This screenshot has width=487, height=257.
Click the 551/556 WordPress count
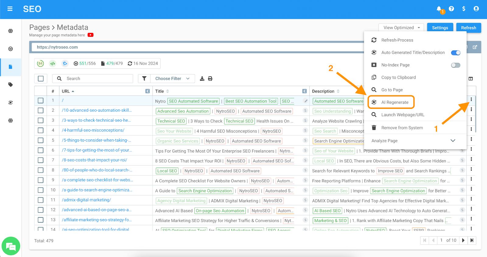click(x=85, y=64)
